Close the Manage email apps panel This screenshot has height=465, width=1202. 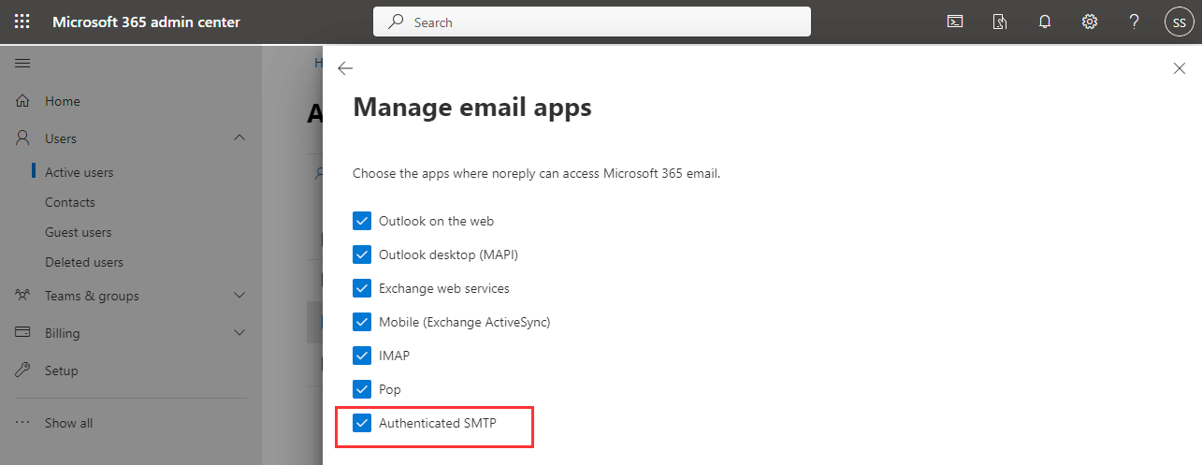[x=1179, y=68]
